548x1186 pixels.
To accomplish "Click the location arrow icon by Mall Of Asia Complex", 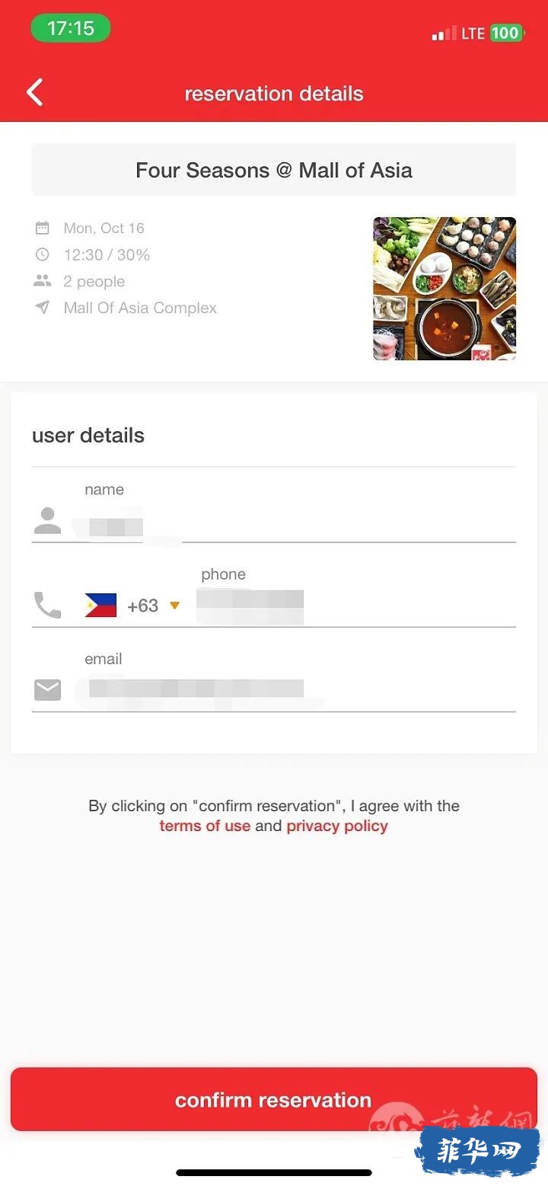I will [x=43, y=308].
